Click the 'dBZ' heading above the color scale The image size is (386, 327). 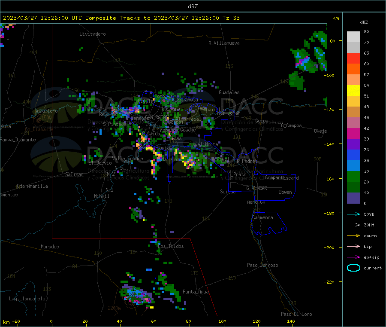(x=364, y=22)
